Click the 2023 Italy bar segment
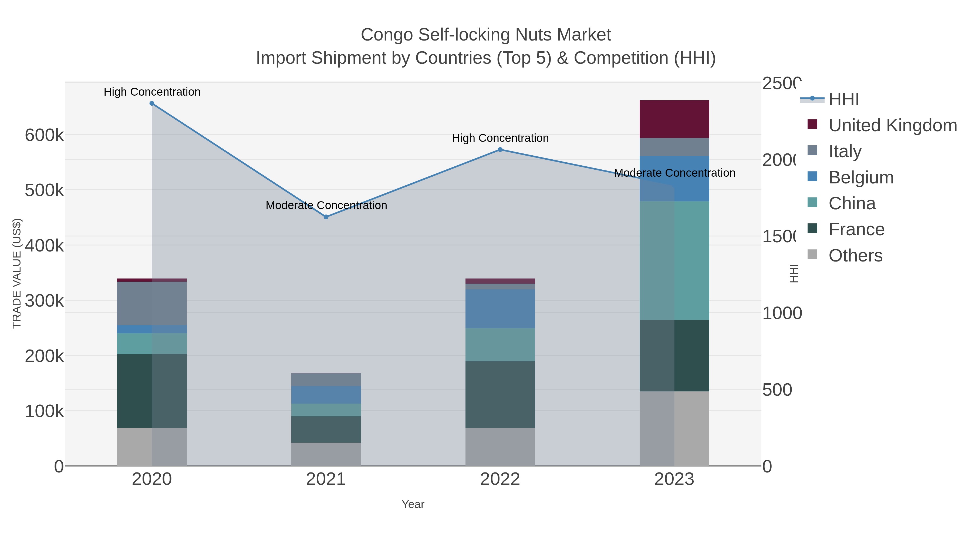 click(674, 147)
